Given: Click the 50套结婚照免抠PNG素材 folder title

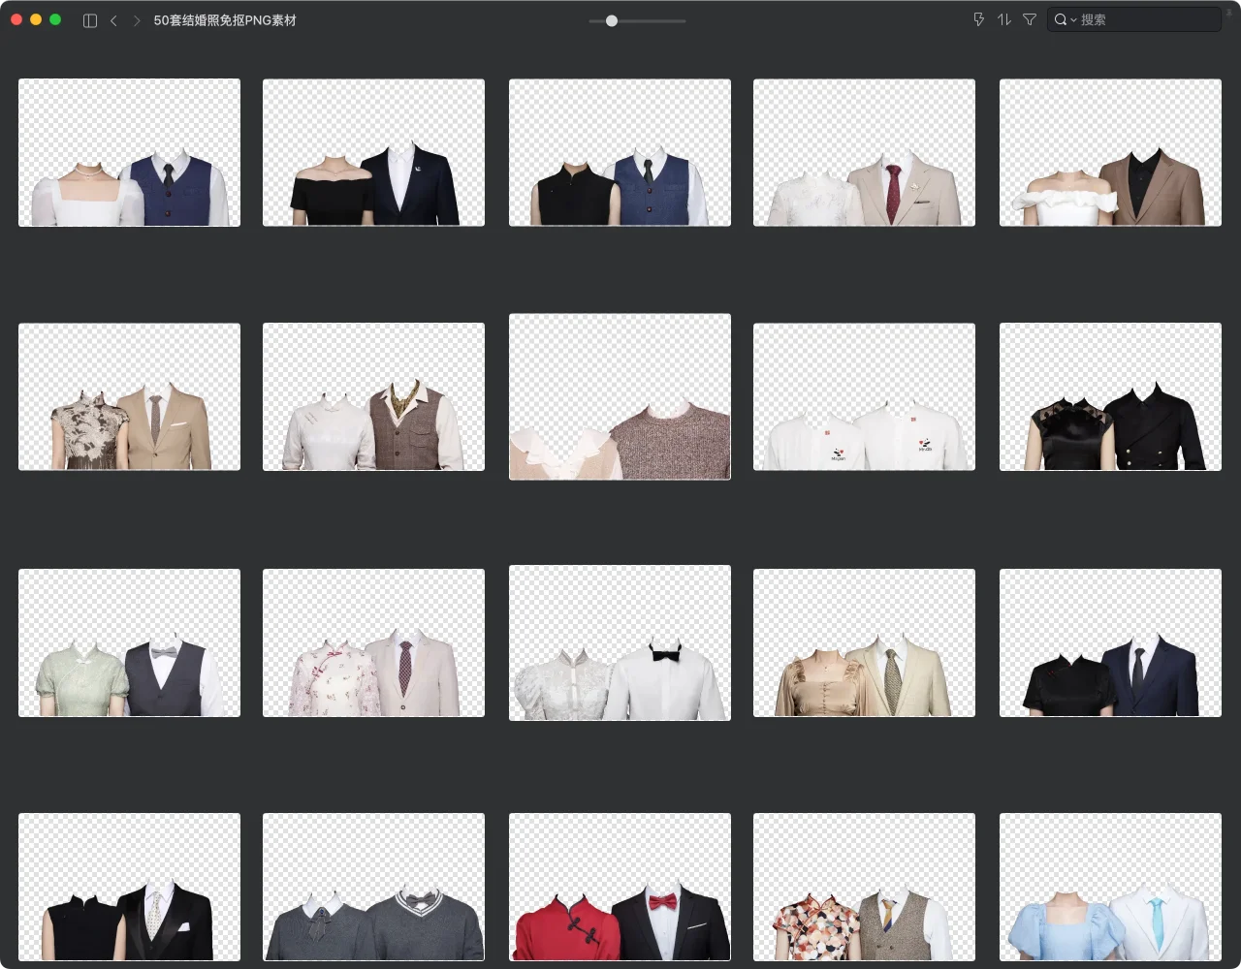Looking at the screenshot, I should point(225,20).
